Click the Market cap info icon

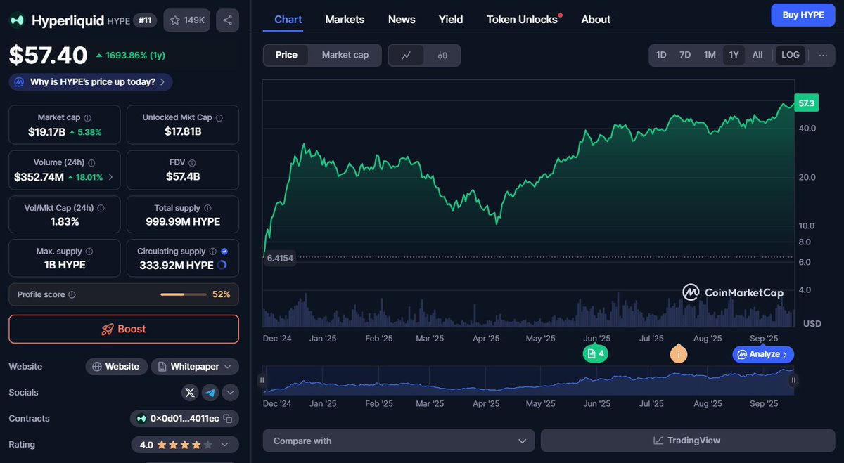87,118
